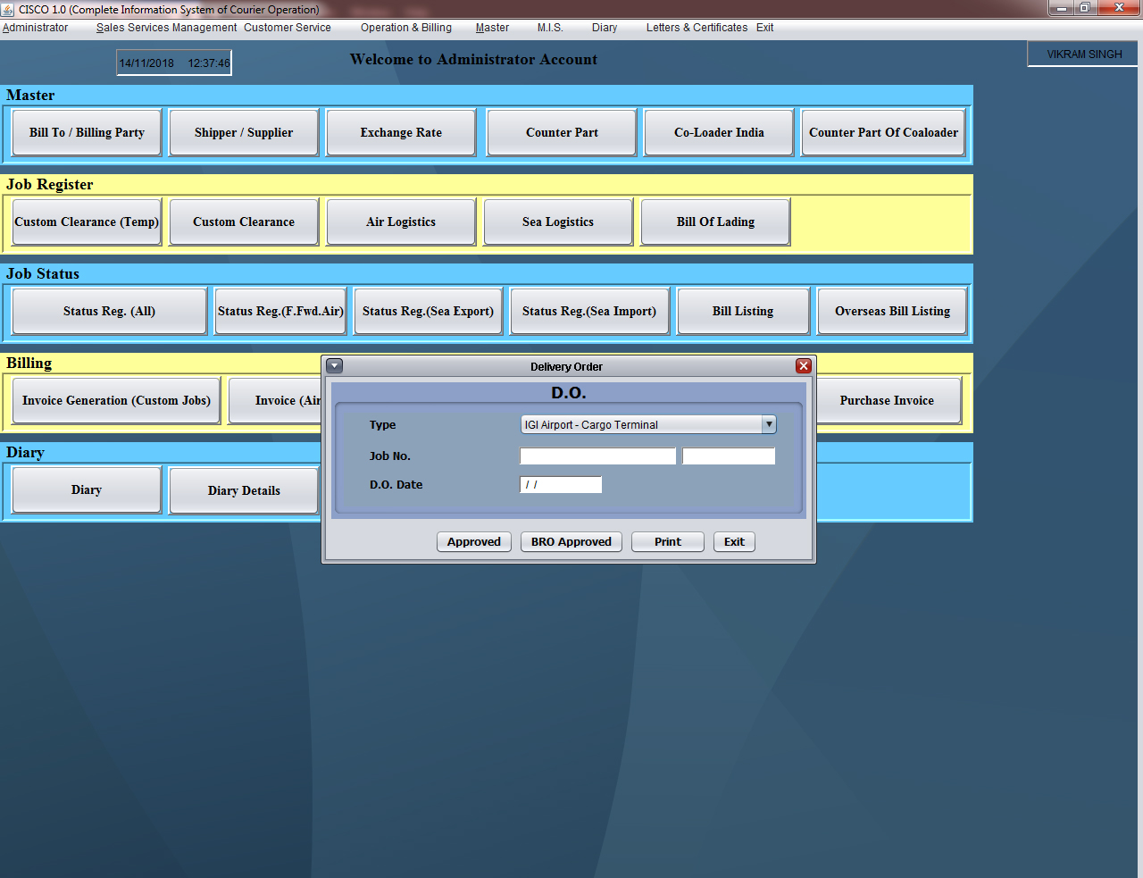The height and width of the screenshot is (878, 1143).
Task: Open Co-Loader India master
Action: tap(719, 132)
